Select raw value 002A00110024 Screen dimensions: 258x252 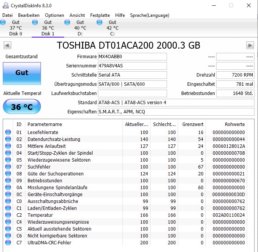pos(229,215)
